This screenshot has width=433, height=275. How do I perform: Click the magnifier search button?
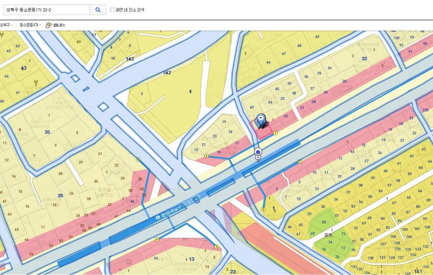click(98, 9)
